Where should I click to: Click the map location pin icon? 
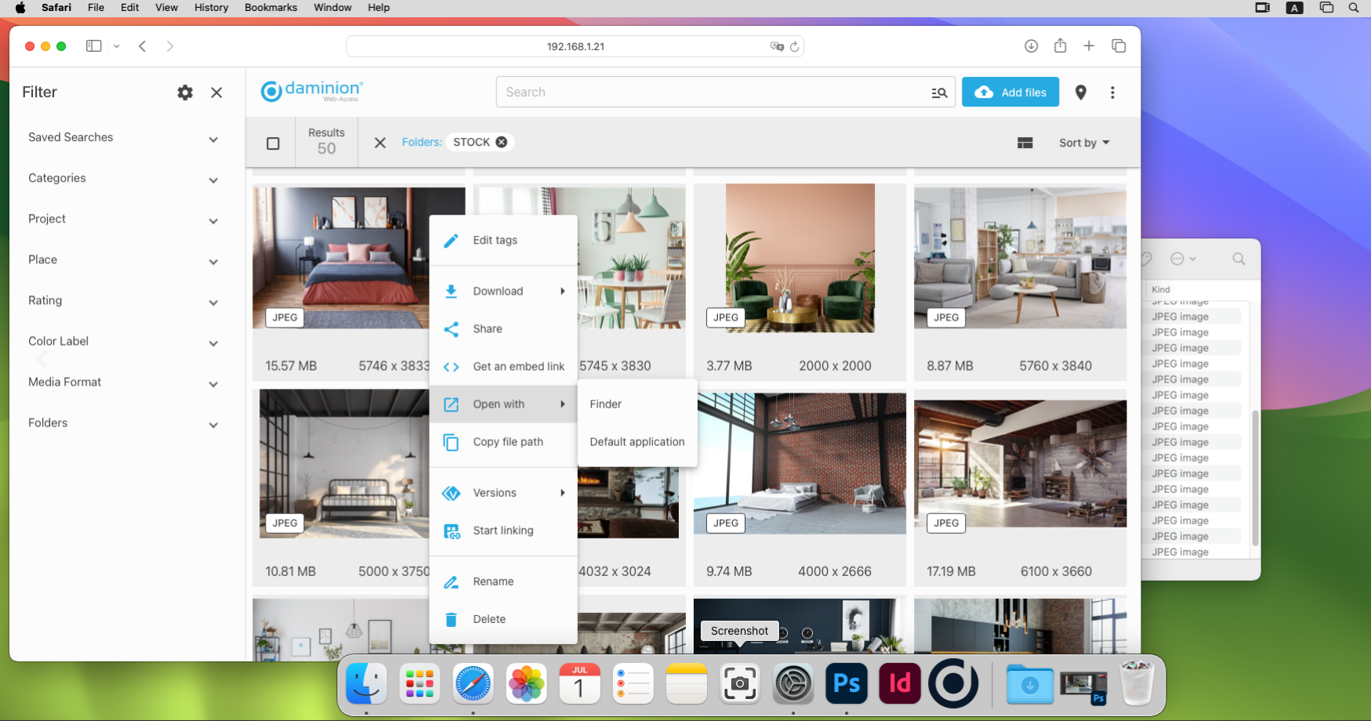(x=1080, y=92)
